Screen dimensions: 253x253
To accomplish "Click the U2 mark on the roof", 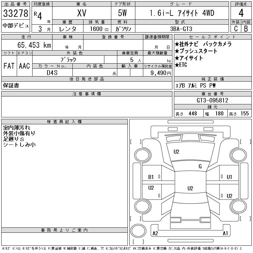I will click(190, 188).
